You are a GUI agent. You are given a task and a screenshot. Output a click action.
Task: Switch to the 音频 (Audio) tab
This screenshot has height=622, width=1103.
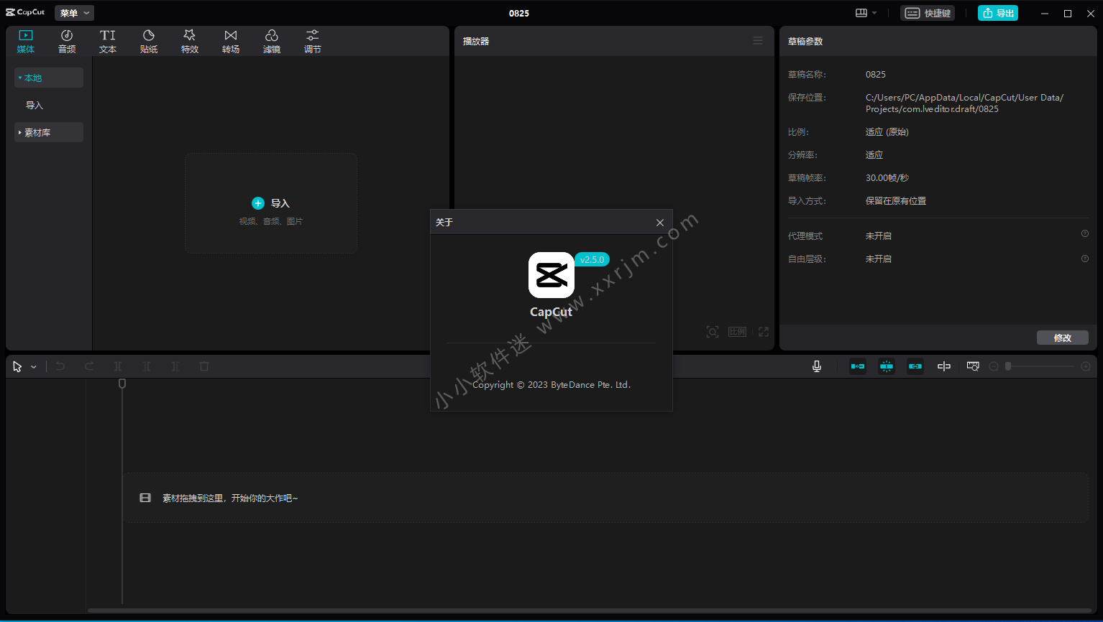point(67,42)
